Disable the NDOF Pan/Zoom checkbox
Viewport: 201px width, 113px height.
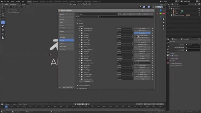(82, 49)
